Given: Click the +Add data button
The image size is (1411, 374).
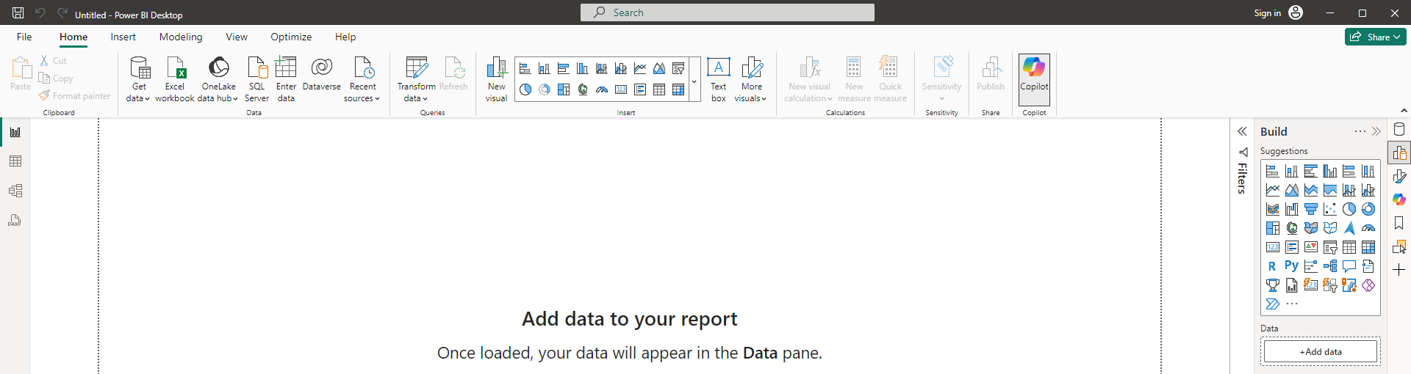Looking at the screenshot, I should (x=1321, y=352).
